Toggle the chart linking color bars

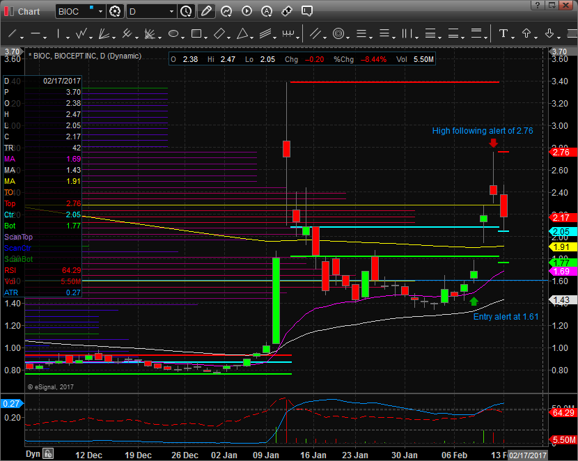(x=9, y=11)
